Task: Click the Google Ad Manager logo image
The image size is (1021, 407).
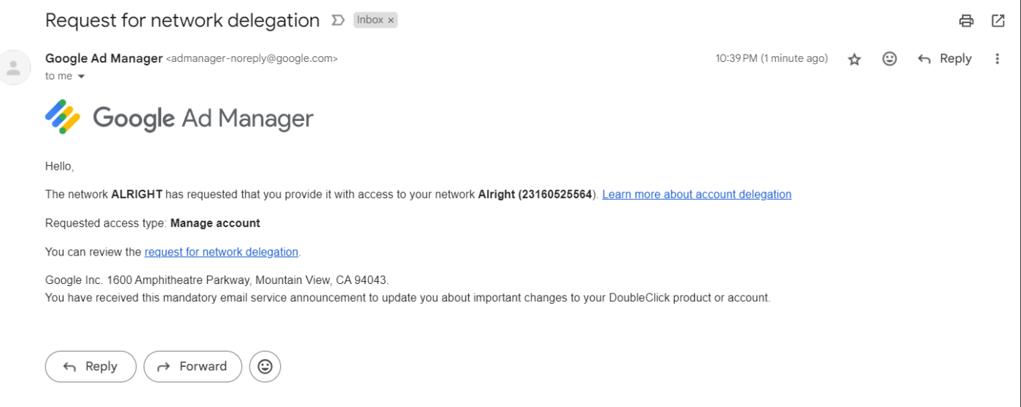Action: point(179,117)
